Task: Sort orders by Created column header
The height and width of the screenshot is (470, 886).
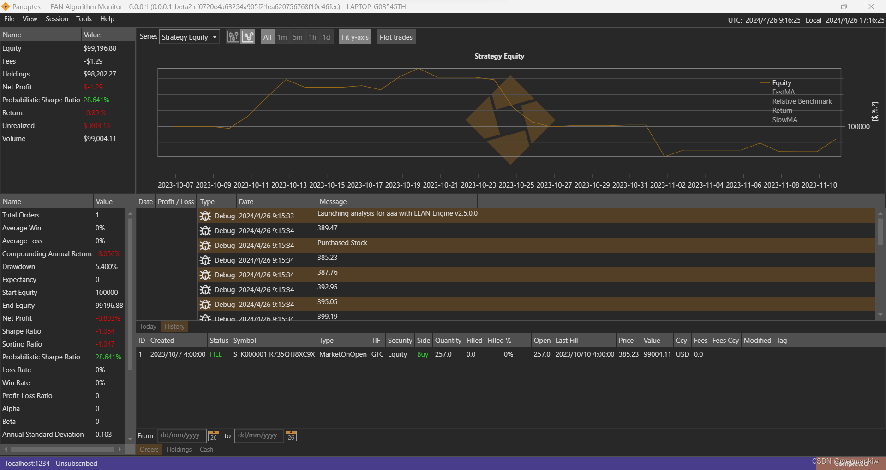Action: (x=178, y=341)
